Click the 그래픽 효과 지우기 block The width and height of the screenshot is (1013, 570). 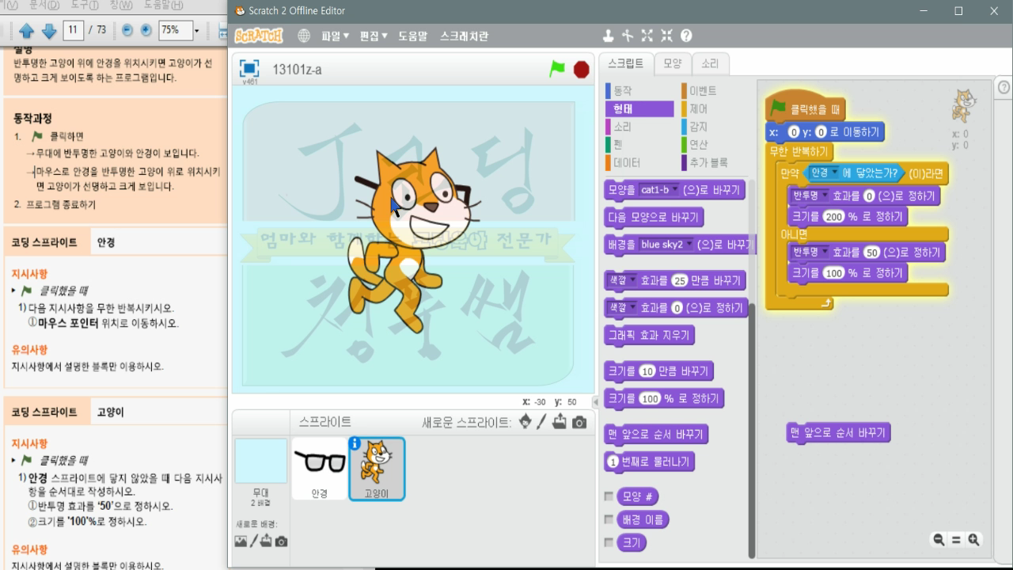coord(649,336)
